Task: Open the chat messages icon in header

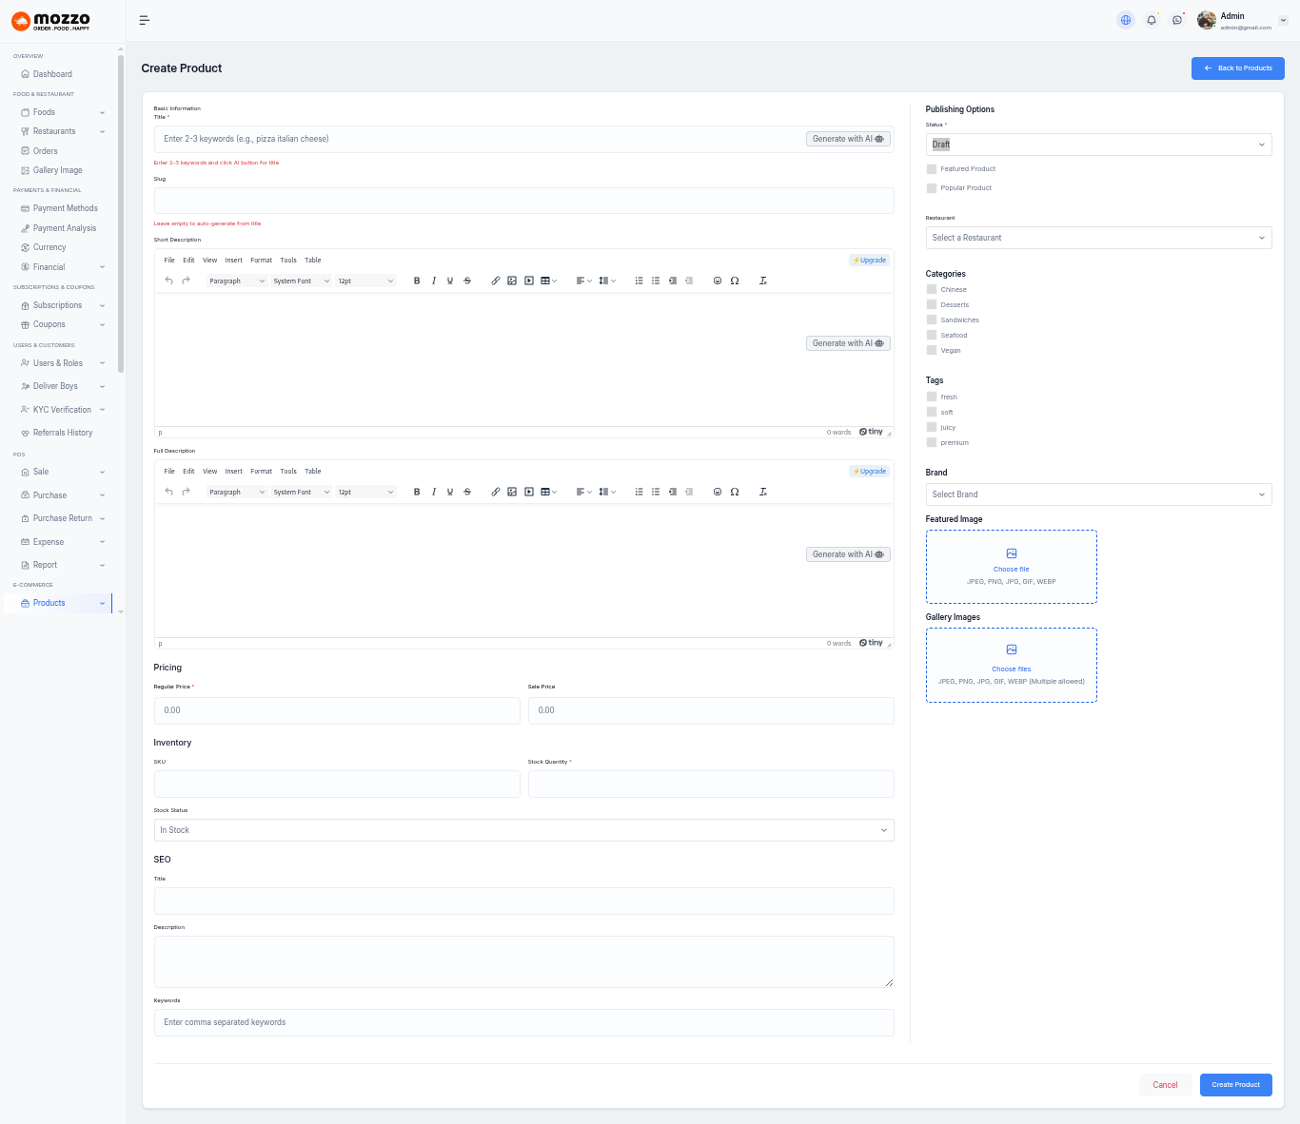Action: [1177, 20]
